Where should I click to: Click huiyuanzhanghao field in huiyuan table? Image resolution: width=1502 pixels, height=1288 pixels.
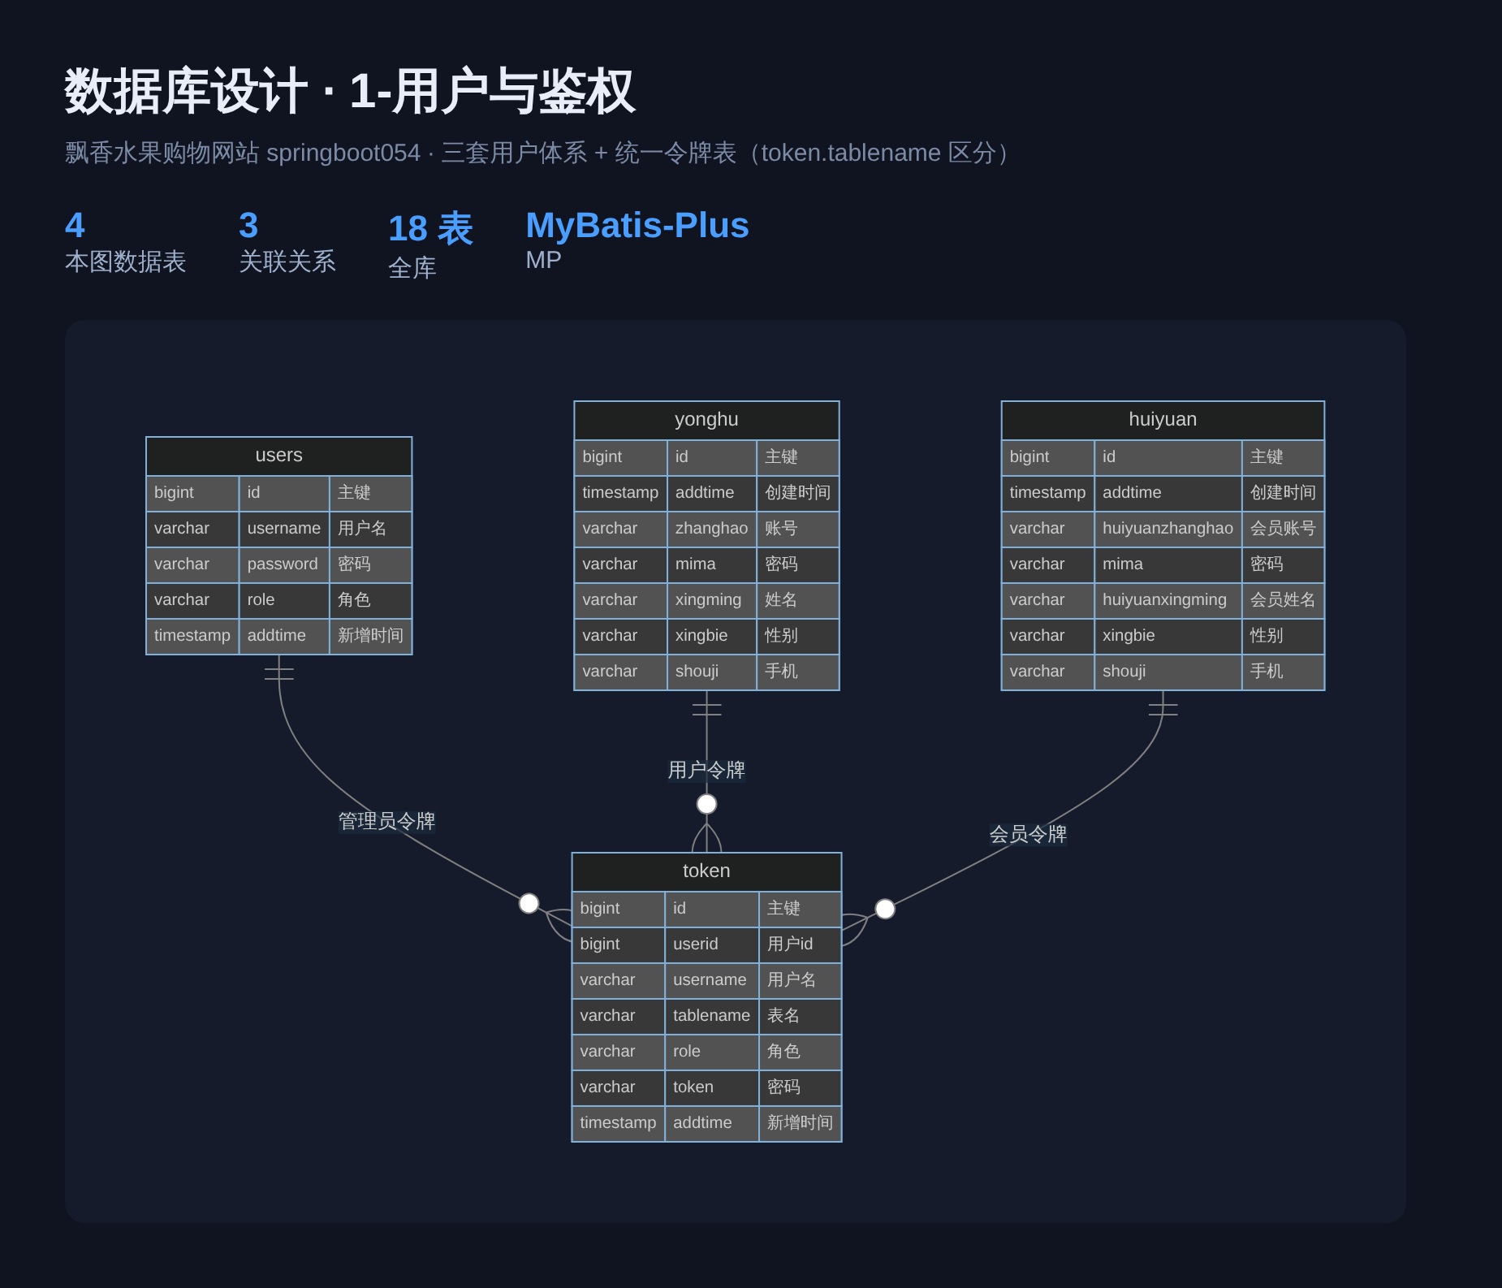(x=1168, y=529)
